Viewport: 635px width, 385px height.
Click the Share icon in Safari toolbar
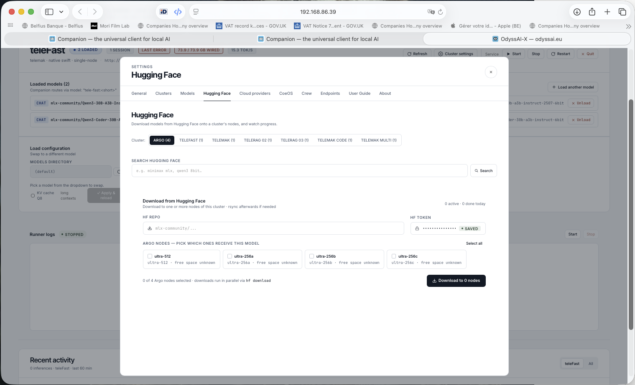pos(592,12)
